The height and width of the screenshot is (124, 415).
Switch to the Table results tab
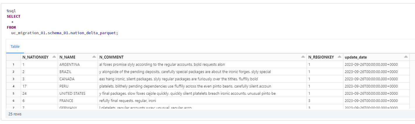point(15,46)
